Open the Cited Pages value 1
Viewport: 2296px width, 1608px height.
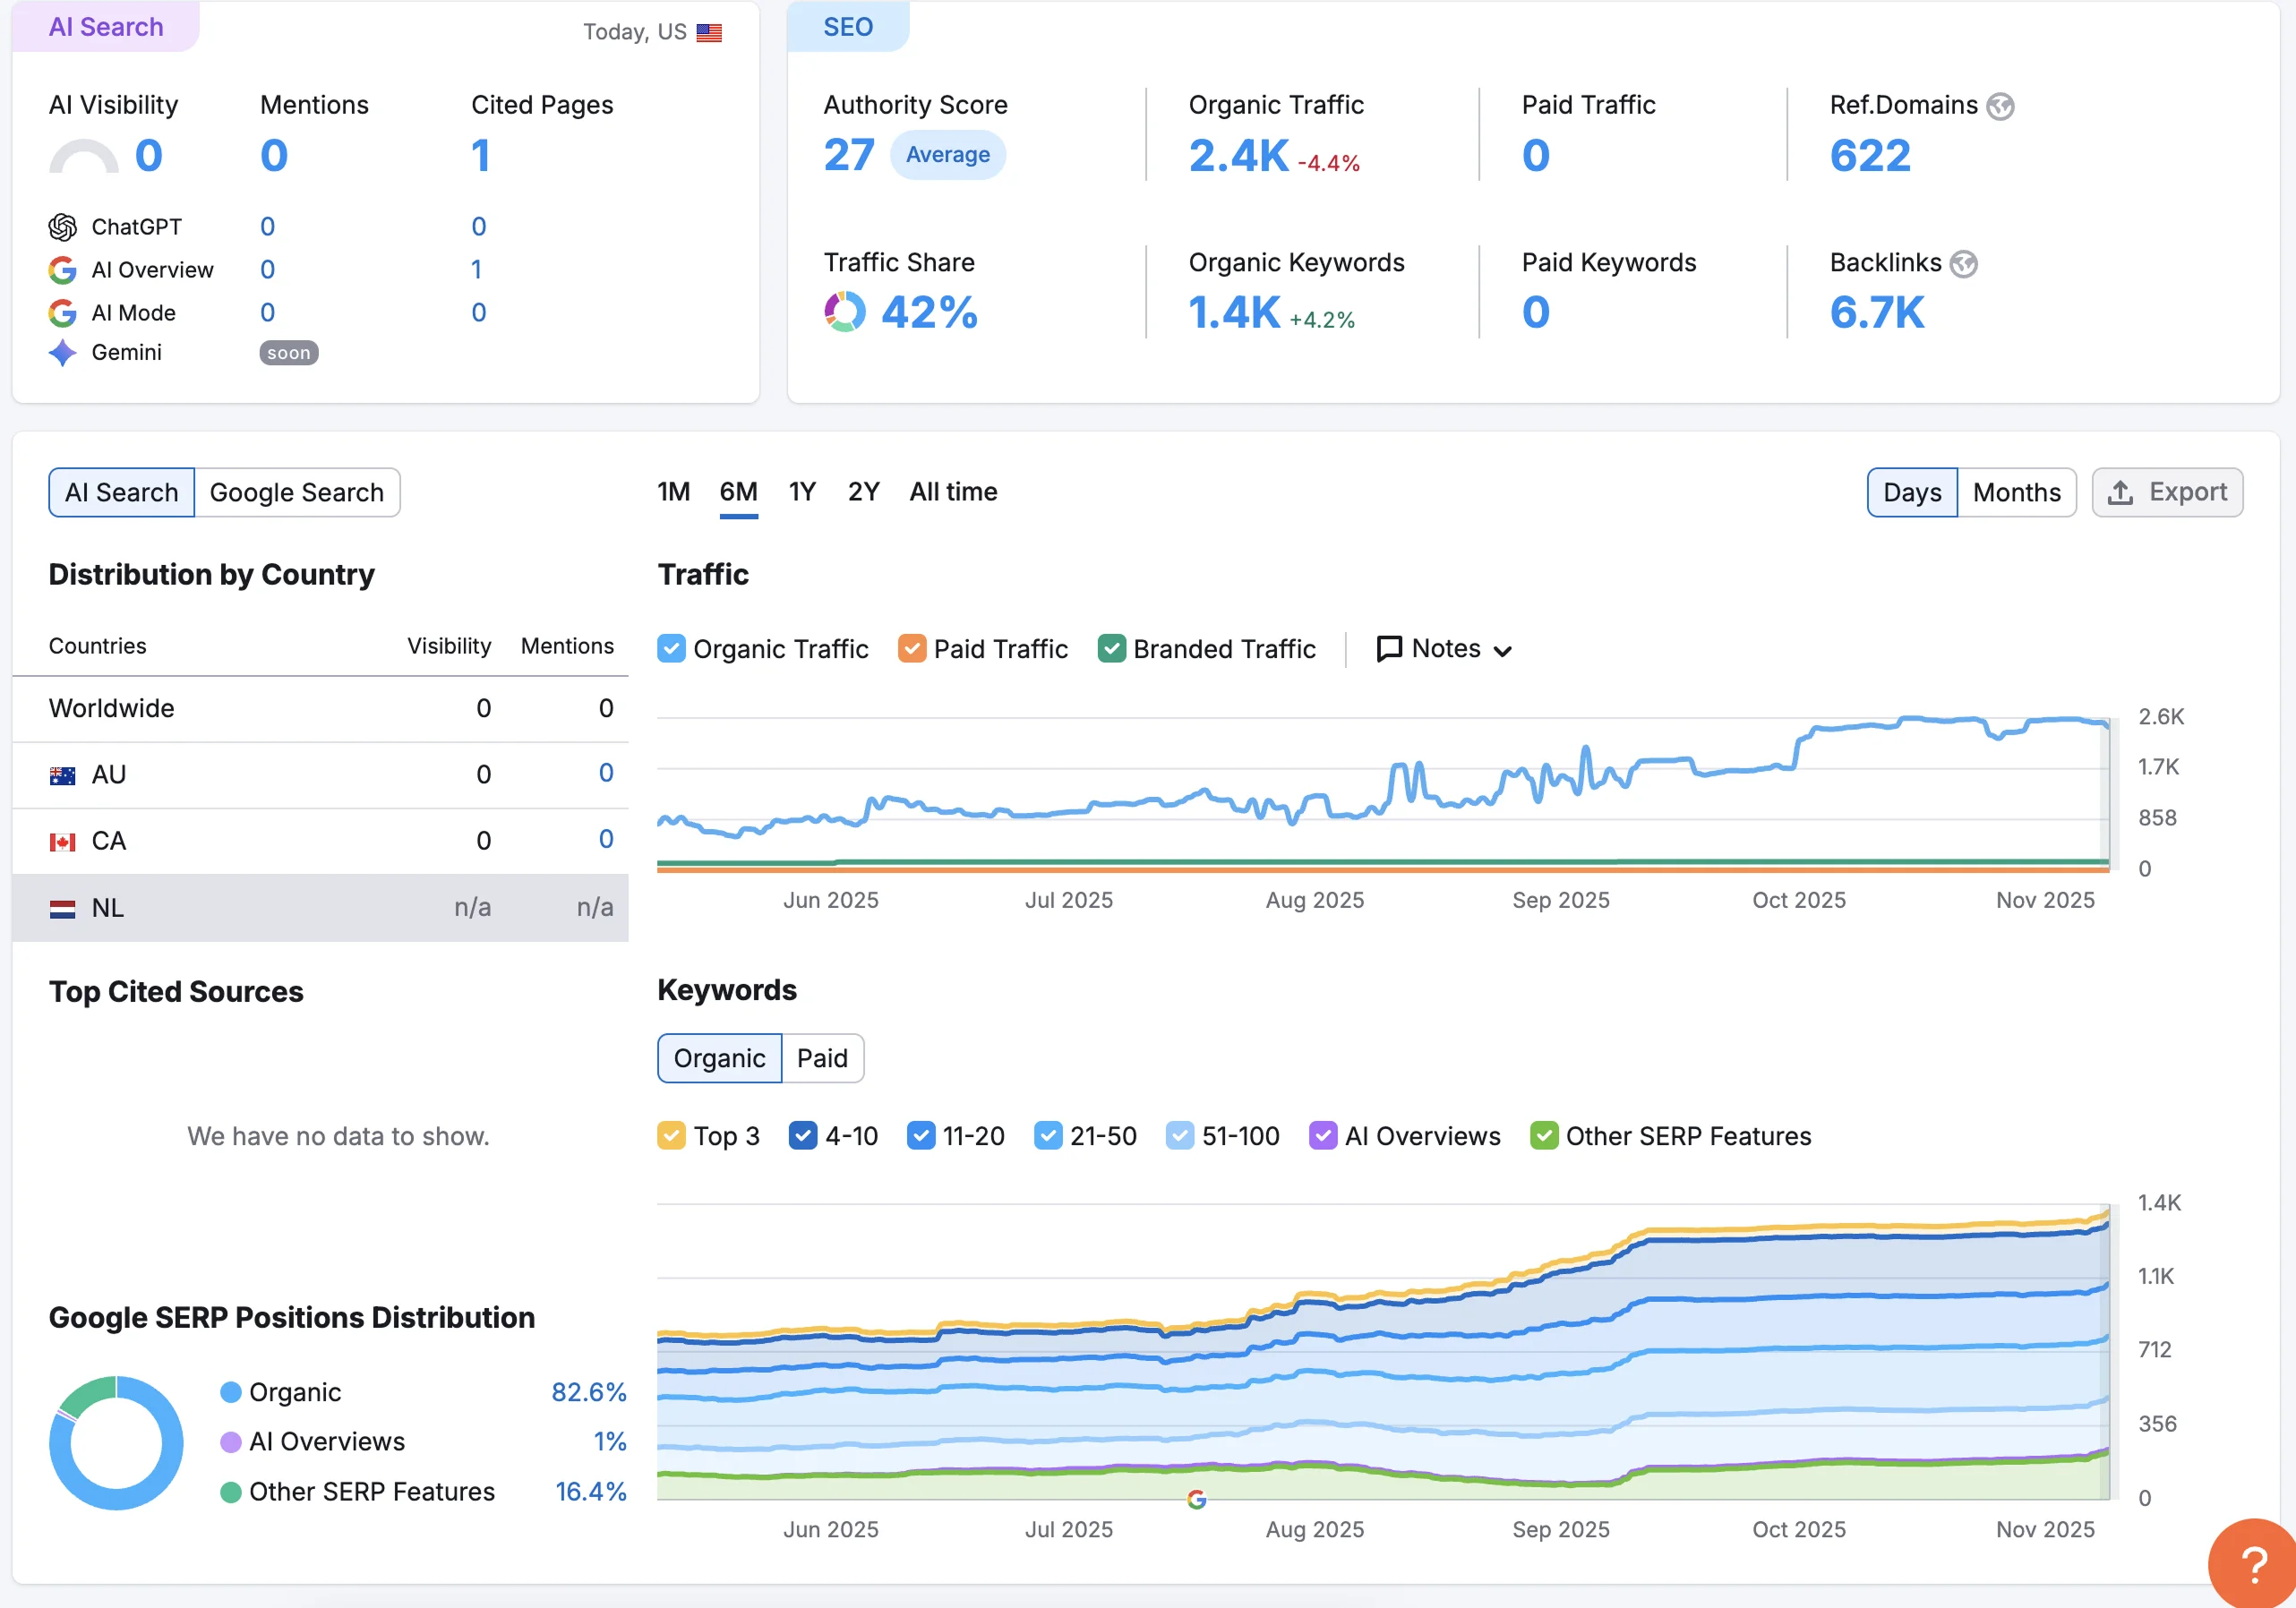480,156
